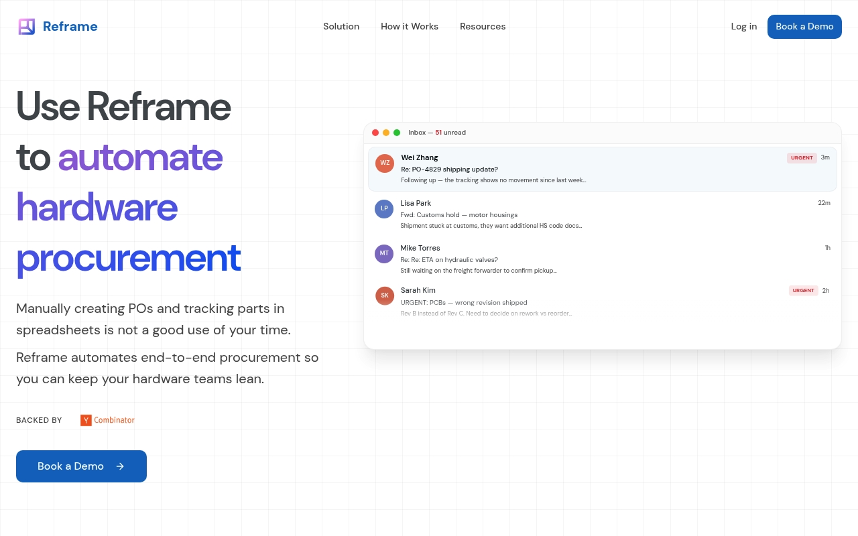Click preview 'Still waiting on the freight forwarder'
Viewport: 858px width, 536px height.
pyautogui.click(x=479, y=271)
